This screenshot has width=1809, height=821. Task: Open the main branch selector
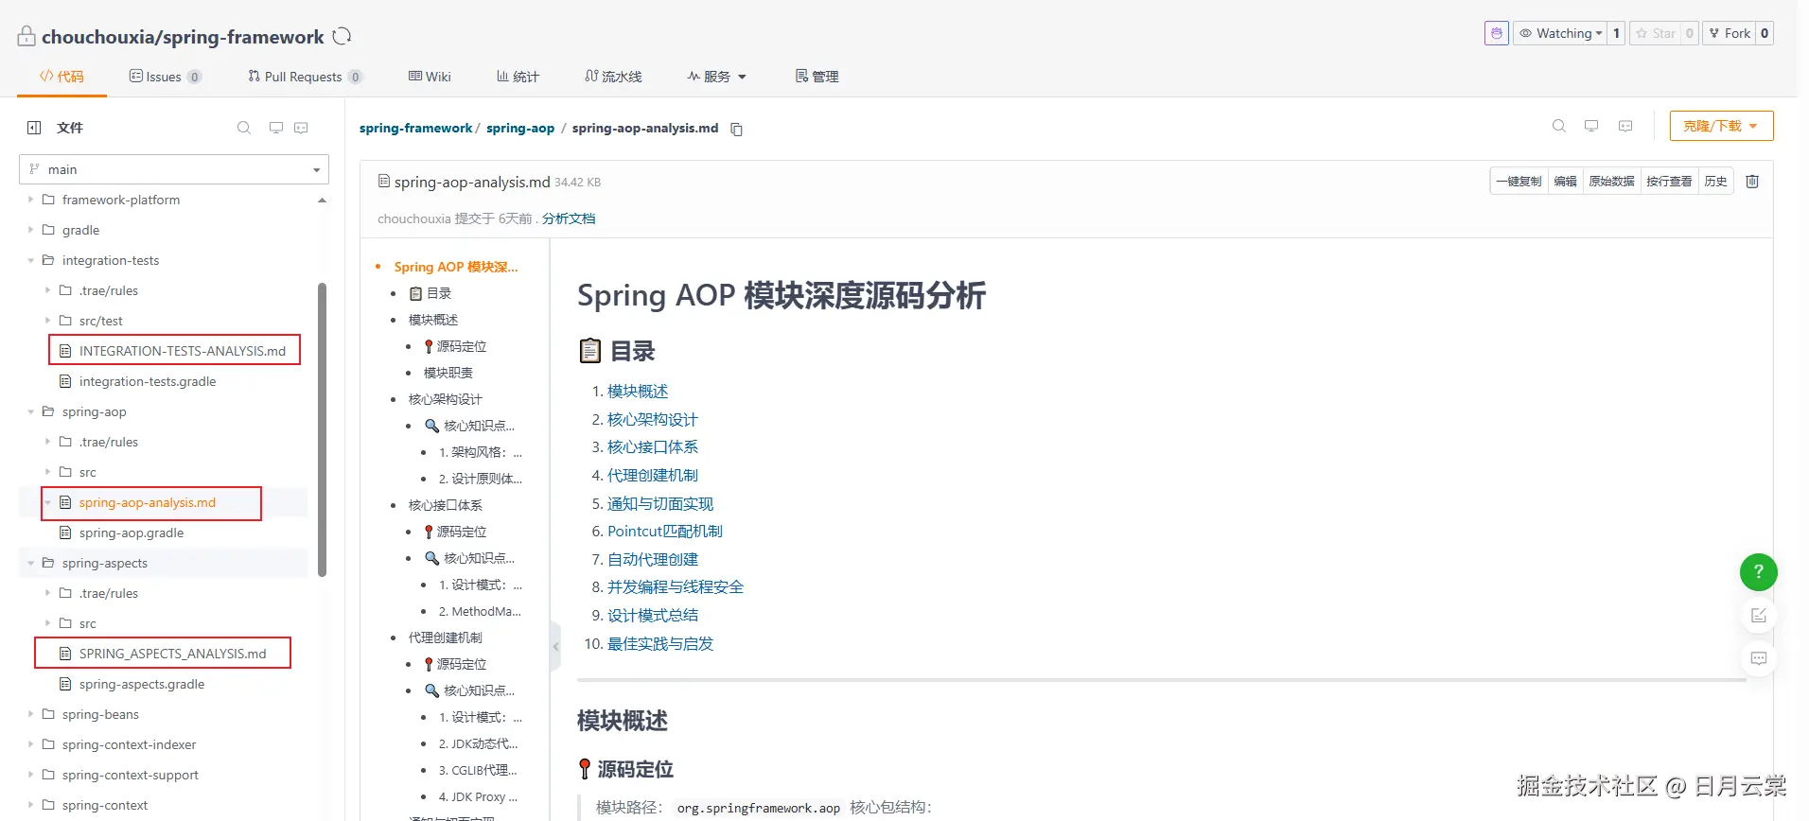(174, 169)
